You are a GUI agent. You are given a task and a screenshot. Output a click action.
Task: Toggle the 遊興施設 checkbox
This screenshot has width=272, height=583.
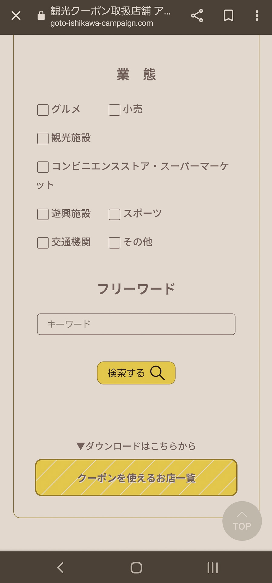(x=43, y=214)
